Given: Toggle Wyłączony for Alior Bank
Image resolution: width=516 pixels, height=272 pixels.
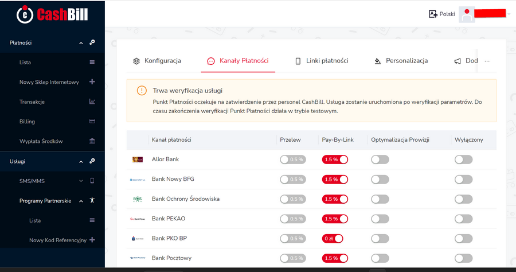Looking at the screenshot, I should [x=463, y=160].
